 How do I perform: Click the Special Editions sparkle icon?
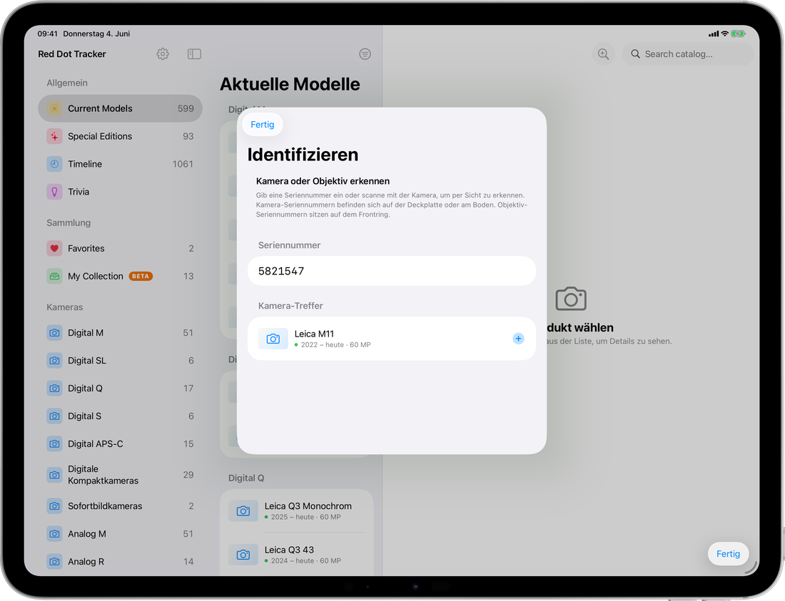54,136
